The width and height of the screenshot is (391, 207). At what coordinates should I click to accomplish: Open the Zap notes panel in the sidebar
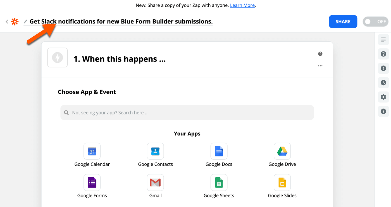[x=383, y=39]
